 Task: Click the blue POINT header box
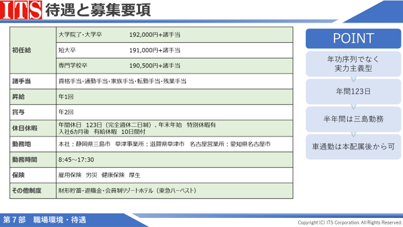coord(353,38)
